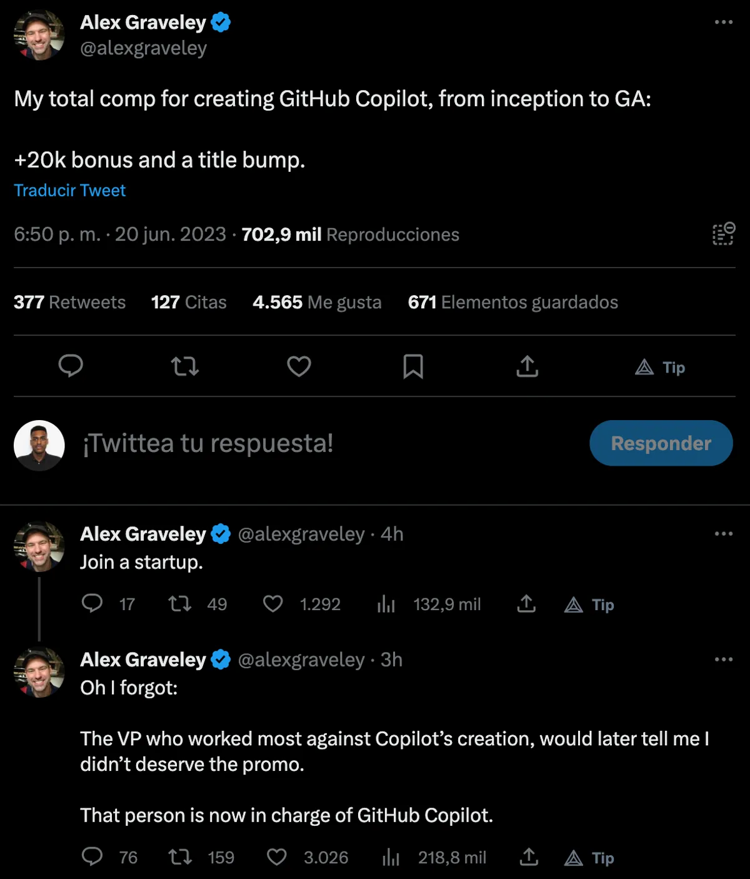View the 377 Retweets list

click(69, 303)
